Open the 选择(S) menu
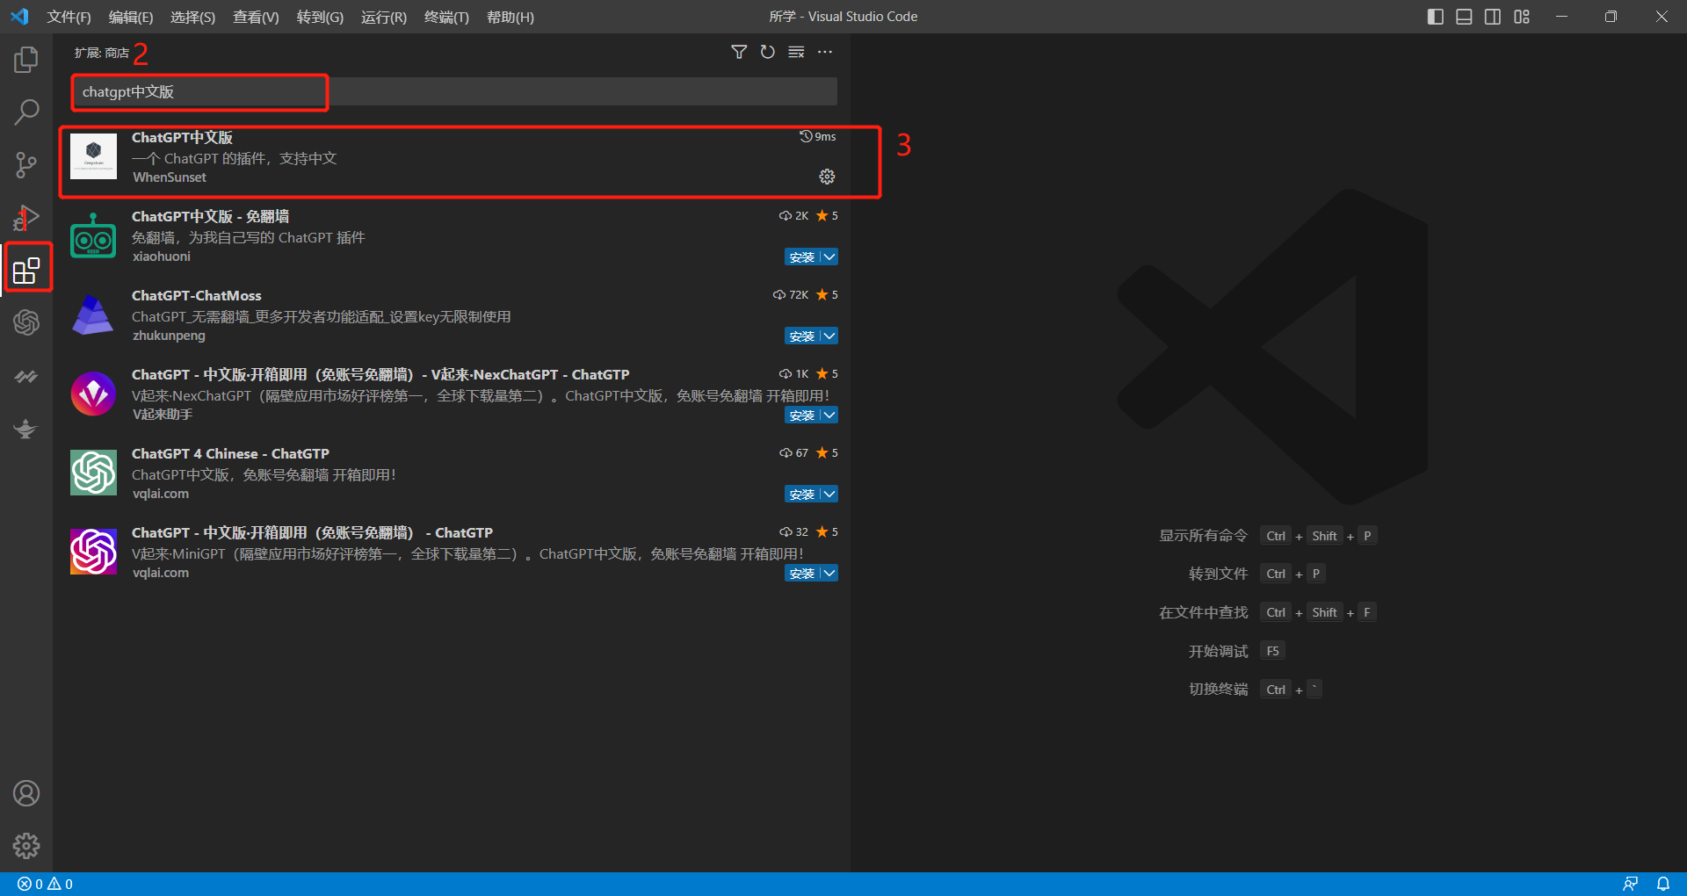Screen dimensions: 1687x896 click(x=192, y=17)
